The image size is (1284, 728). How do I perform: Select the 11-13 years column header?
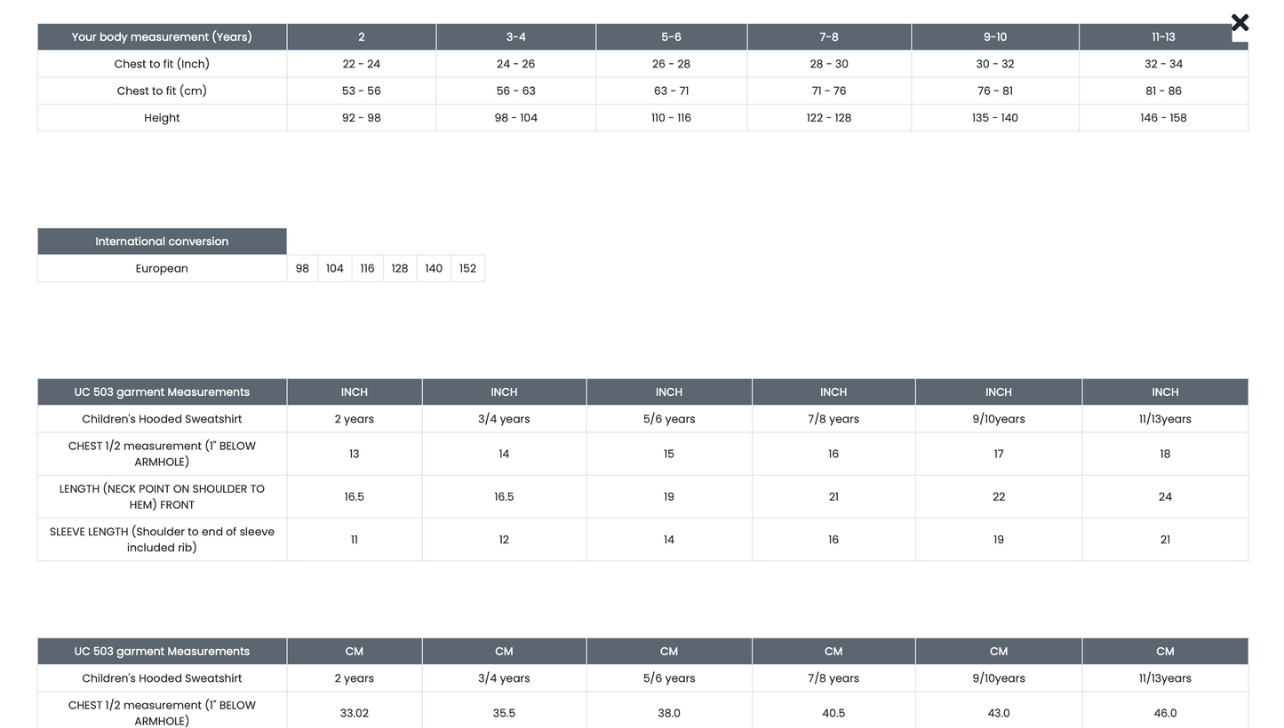1163,37
